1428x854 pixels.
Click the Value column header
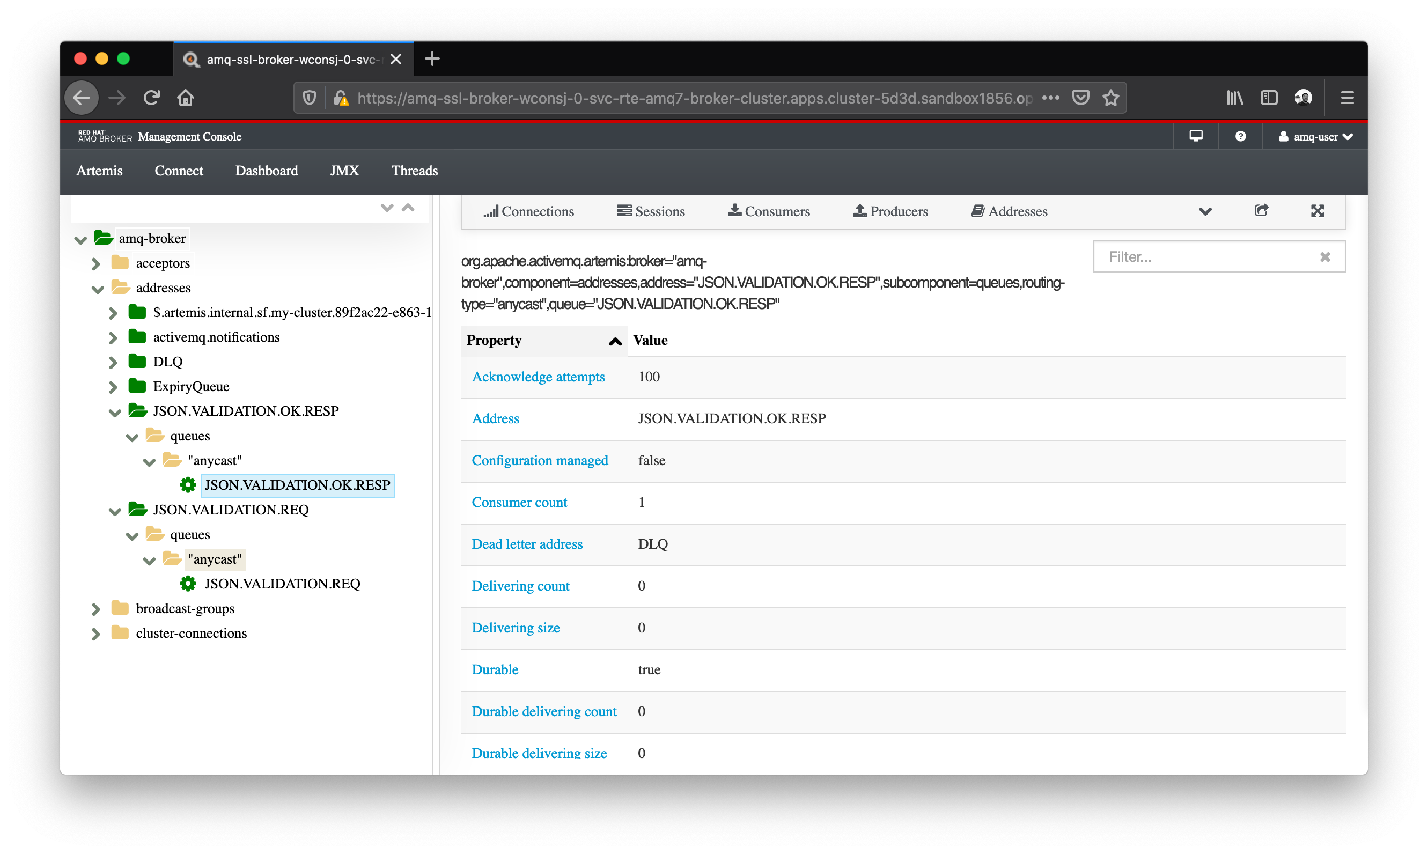[650, 340]
